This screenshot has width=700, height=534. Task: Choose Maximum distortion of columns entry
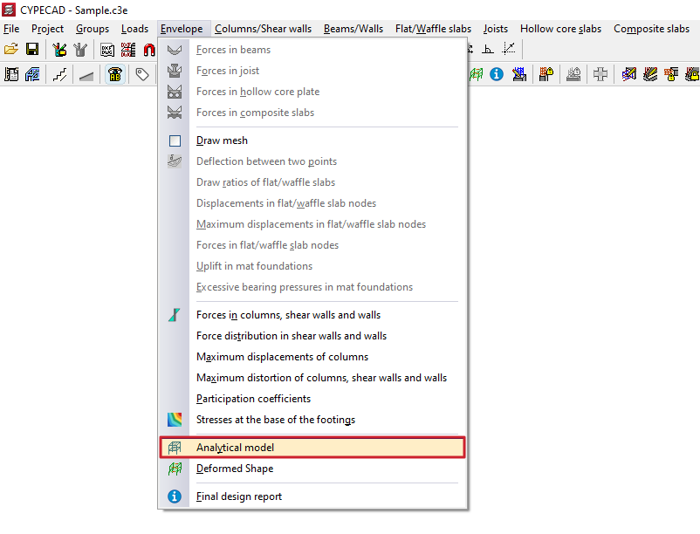(312, 378)
